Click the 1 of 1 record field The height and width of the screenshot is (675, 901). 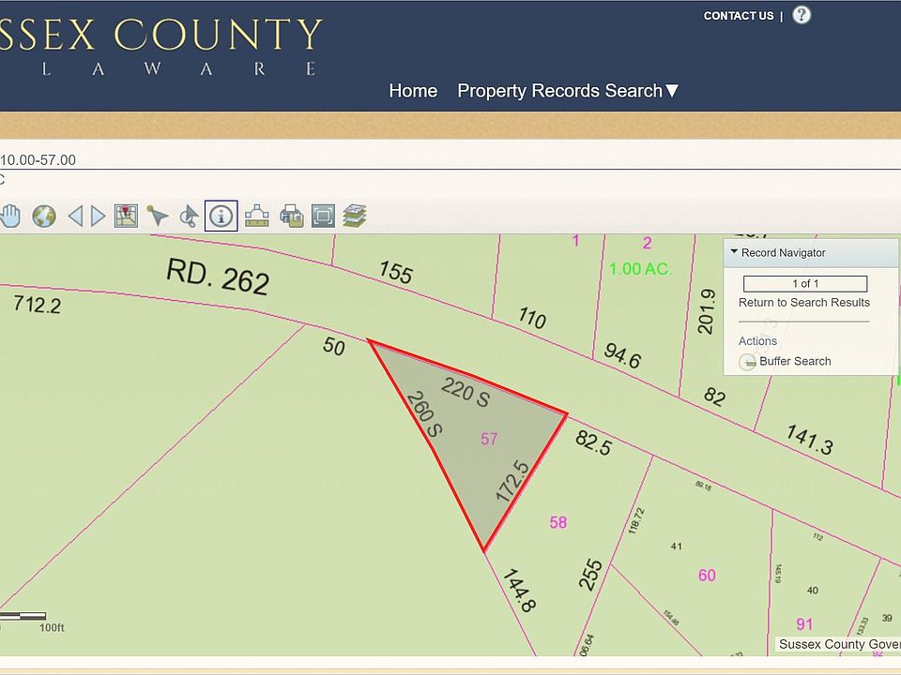tap(805, 283)
